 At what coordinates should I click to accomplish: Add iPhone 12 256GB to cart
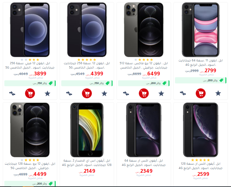[87, 93]
